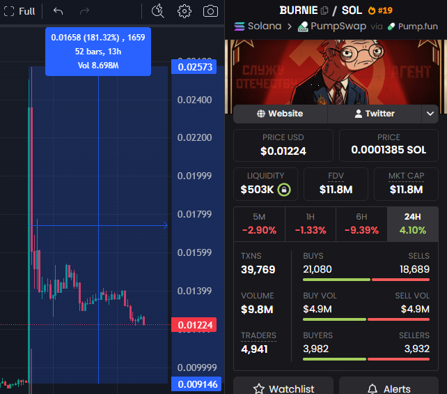
Task: Click the BURNIE token name
Action: [x=299, y=10]
